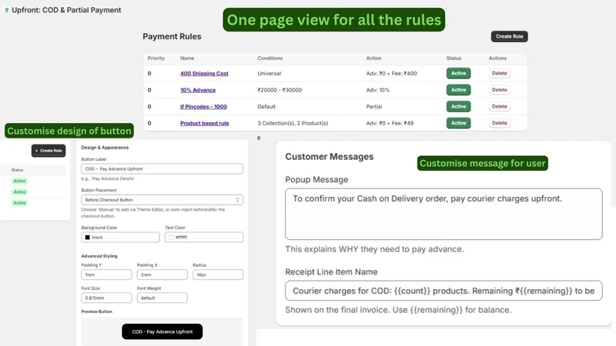Click the ₹20000 - ₹30000 condition cell

click(x=280, y=90)
